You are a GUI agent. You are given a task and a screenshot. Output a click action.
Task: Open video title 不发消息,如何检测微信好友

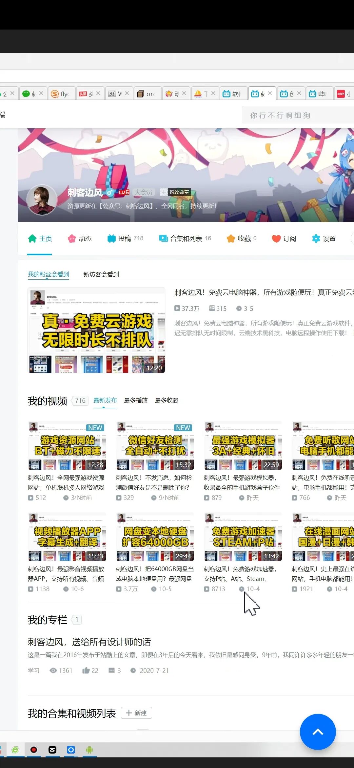[154, 483]
